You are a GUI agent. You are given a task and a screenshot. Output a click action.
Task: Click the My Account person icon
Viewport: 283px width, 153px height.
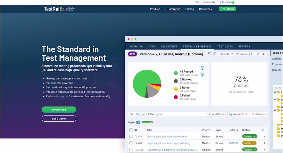pyautogui.click(x=233, y=2)
